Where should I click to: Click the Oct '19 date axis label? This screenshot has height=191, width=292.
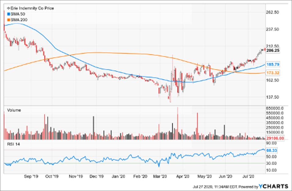[x=52, y=176]
